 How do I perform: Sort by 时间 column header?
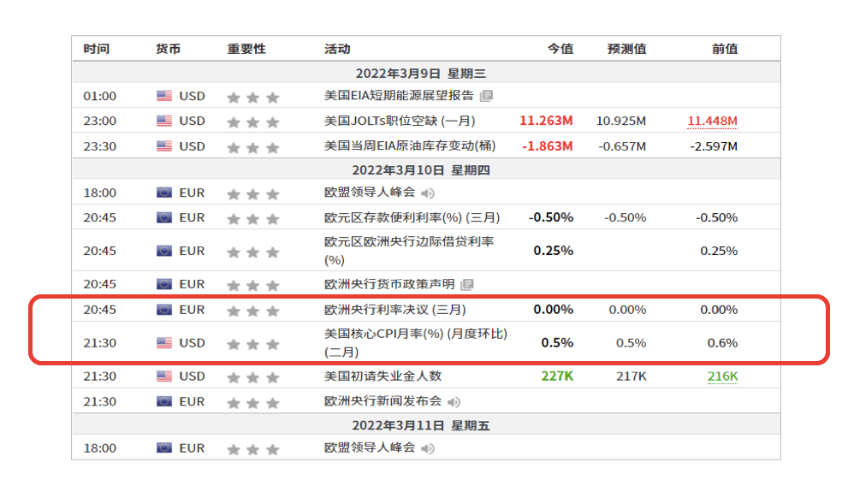[96, 49]
